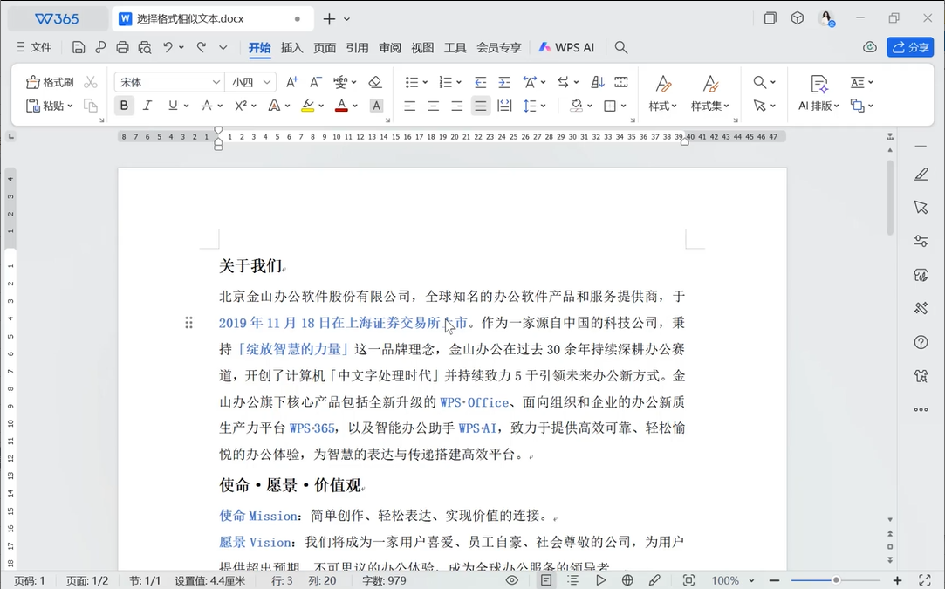Click the increase font size icon
The width and height of the screenshot is (945, 589).
tap(292, 82)
